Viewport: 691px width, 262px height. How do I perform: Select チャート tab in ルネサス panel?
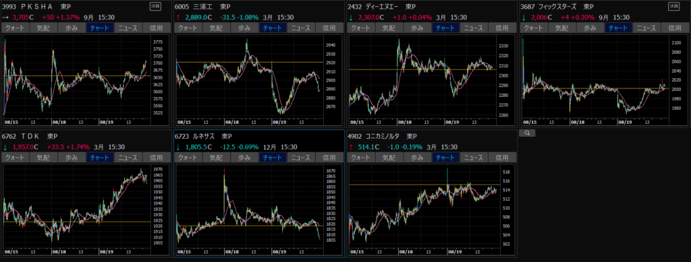click(x=273, y=158)
